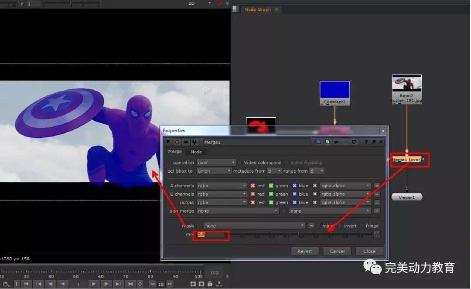
Task: Enable the mask checkbox
Action: click(x=198, y=226)
